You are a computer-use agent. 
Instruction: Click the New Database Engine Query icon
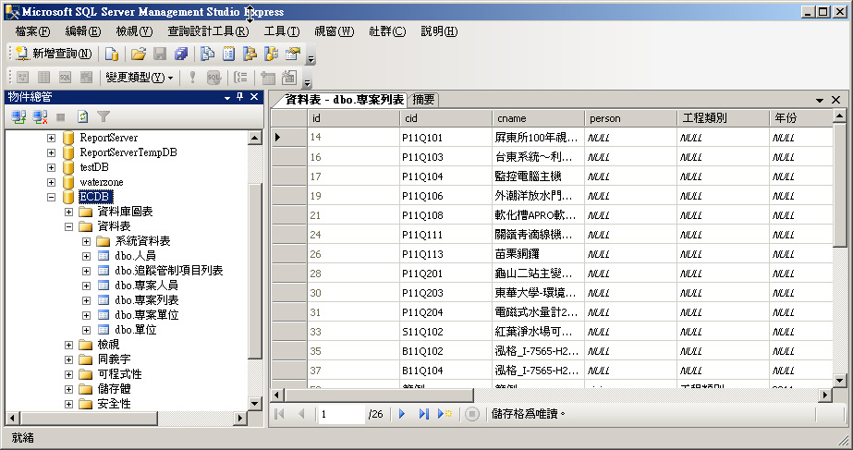[x=112, y=54]
